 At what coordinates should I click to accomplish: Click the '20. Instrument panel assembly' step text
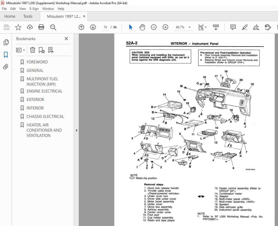click(x=233, y=210)
